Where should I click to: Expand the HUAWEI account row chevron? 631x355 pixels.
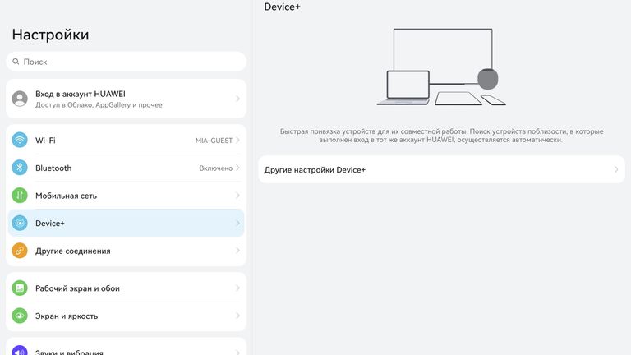[x=237, y=99]
